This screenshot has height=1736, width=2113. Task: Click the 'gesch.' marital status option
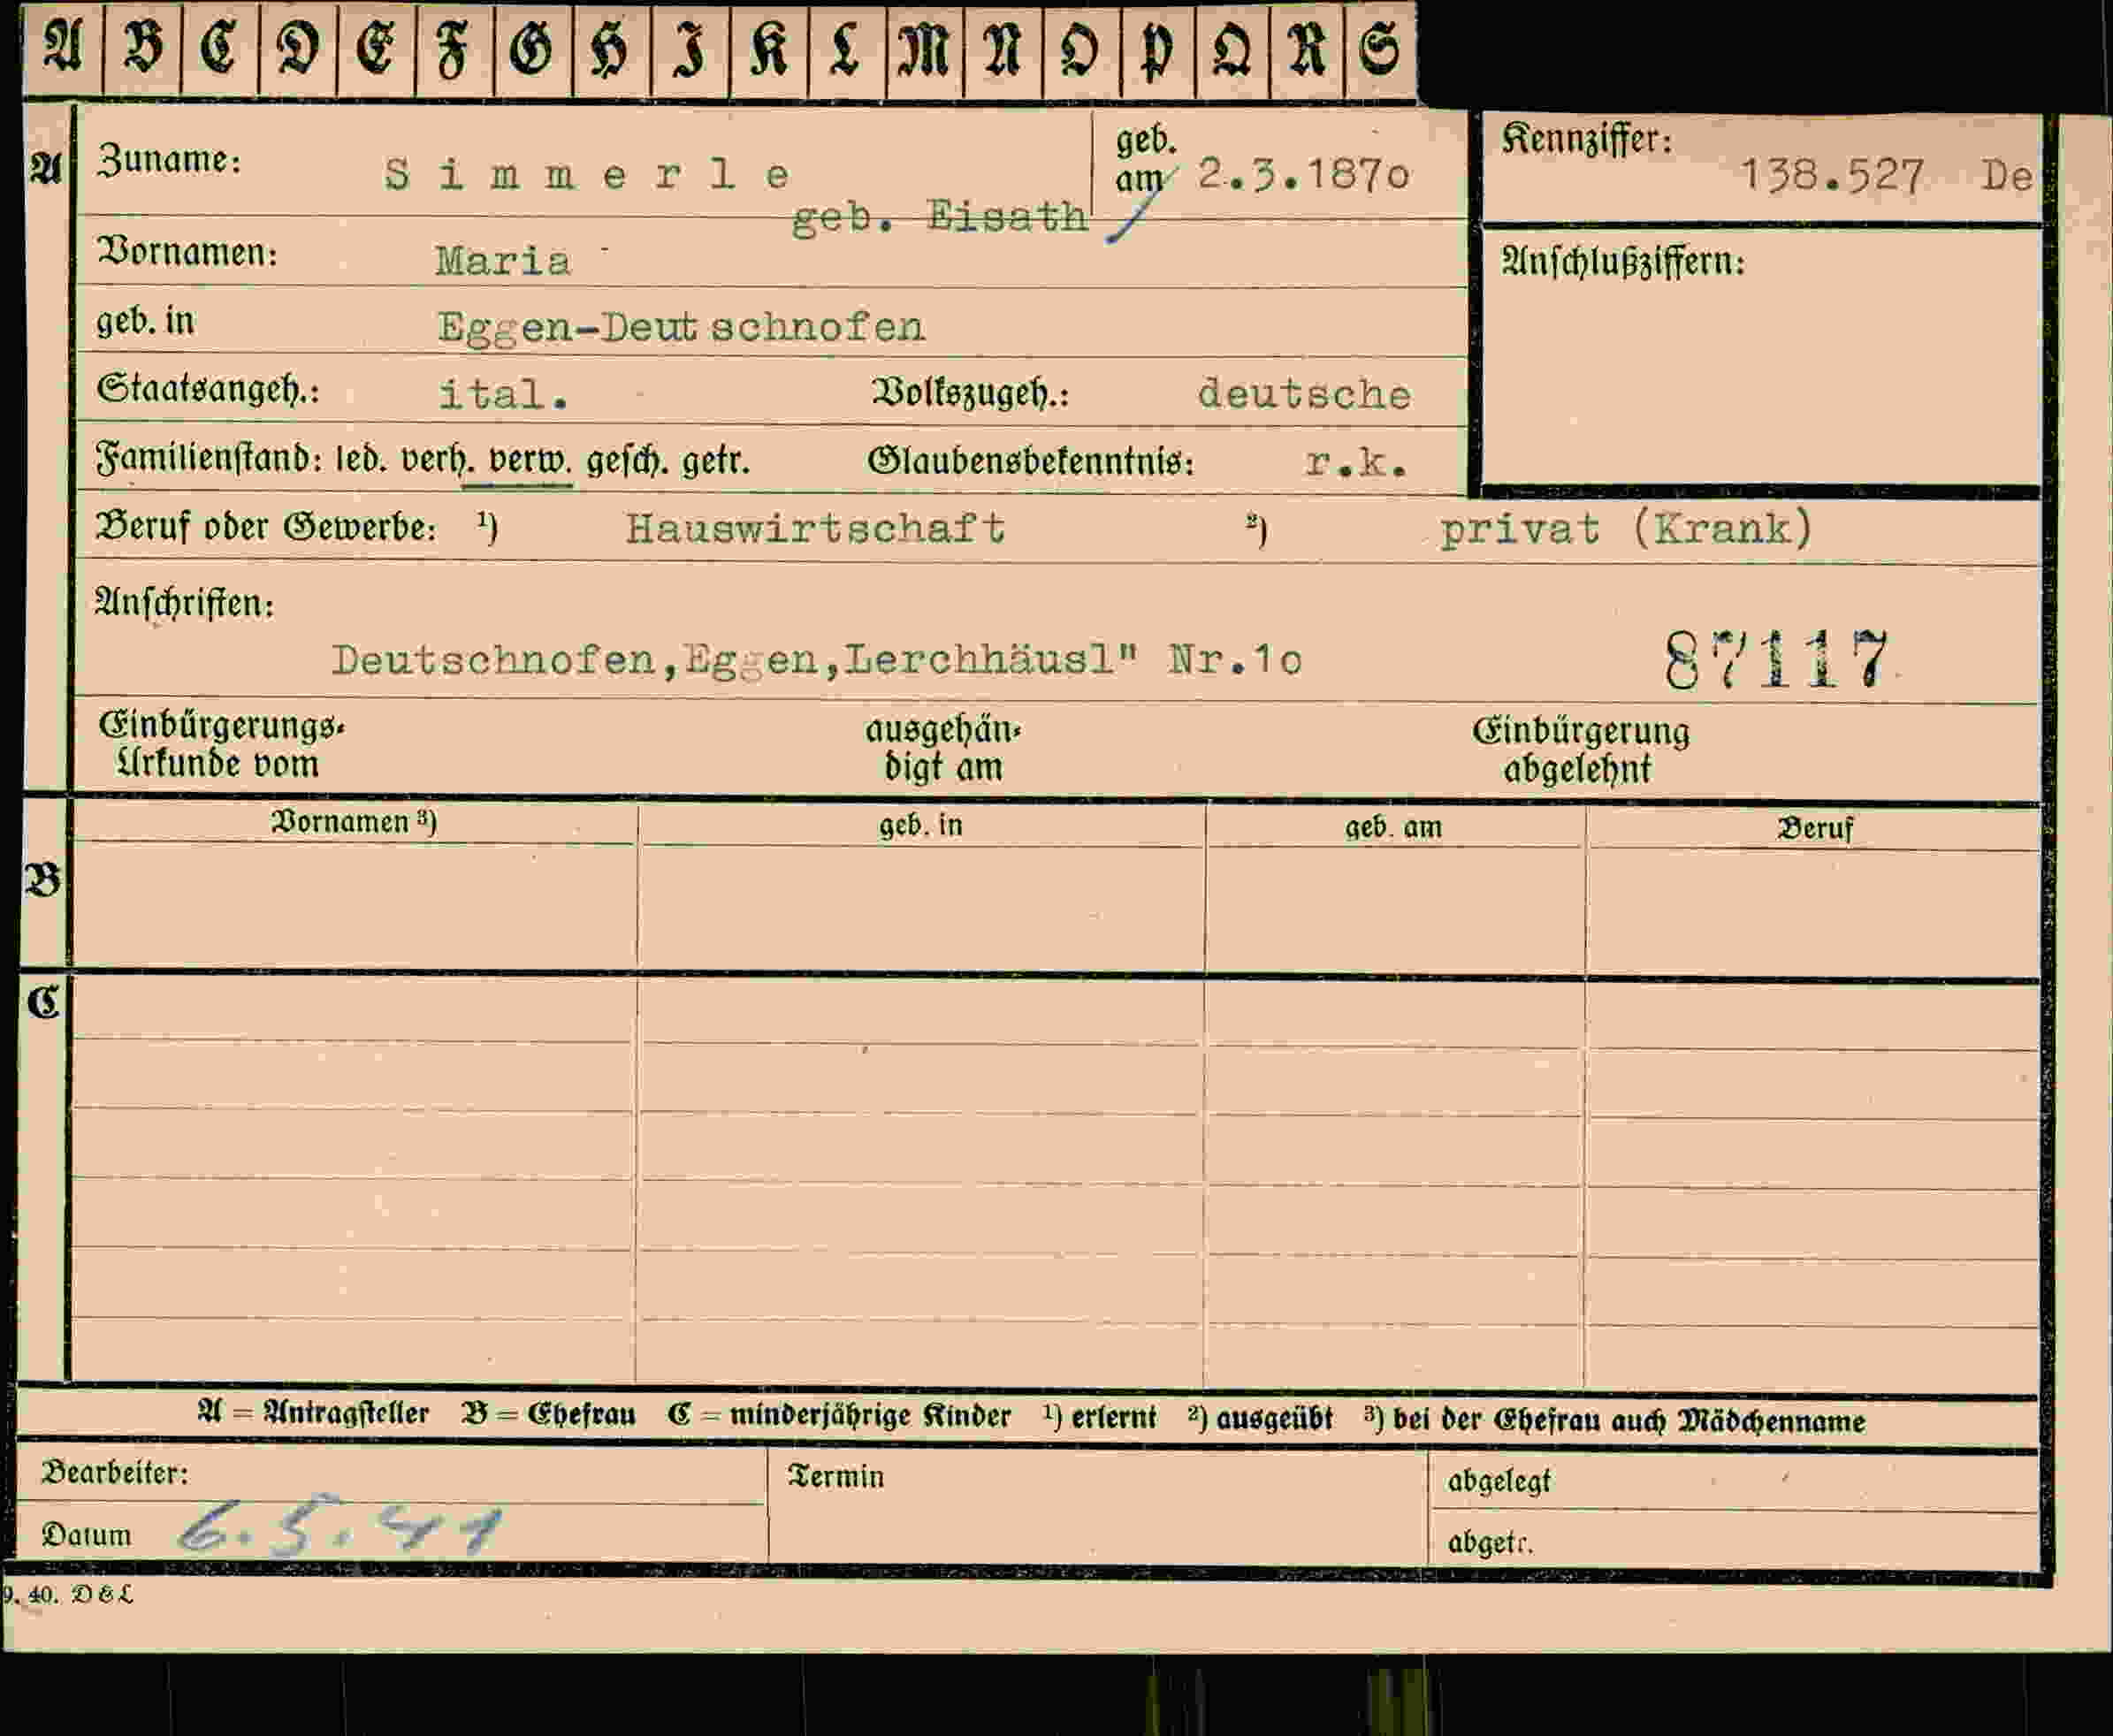(627, 461)
